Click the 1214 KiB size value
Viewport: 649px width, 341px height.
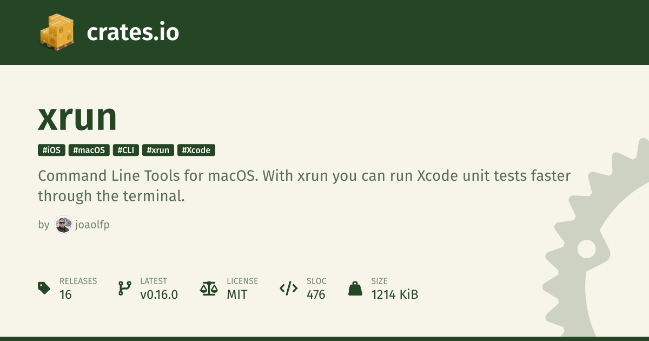click(x=394, y=294)
